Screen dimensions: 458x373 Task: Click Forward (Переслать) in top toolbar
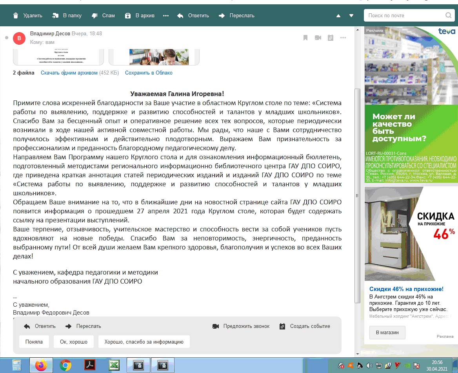tap(236, 15)
